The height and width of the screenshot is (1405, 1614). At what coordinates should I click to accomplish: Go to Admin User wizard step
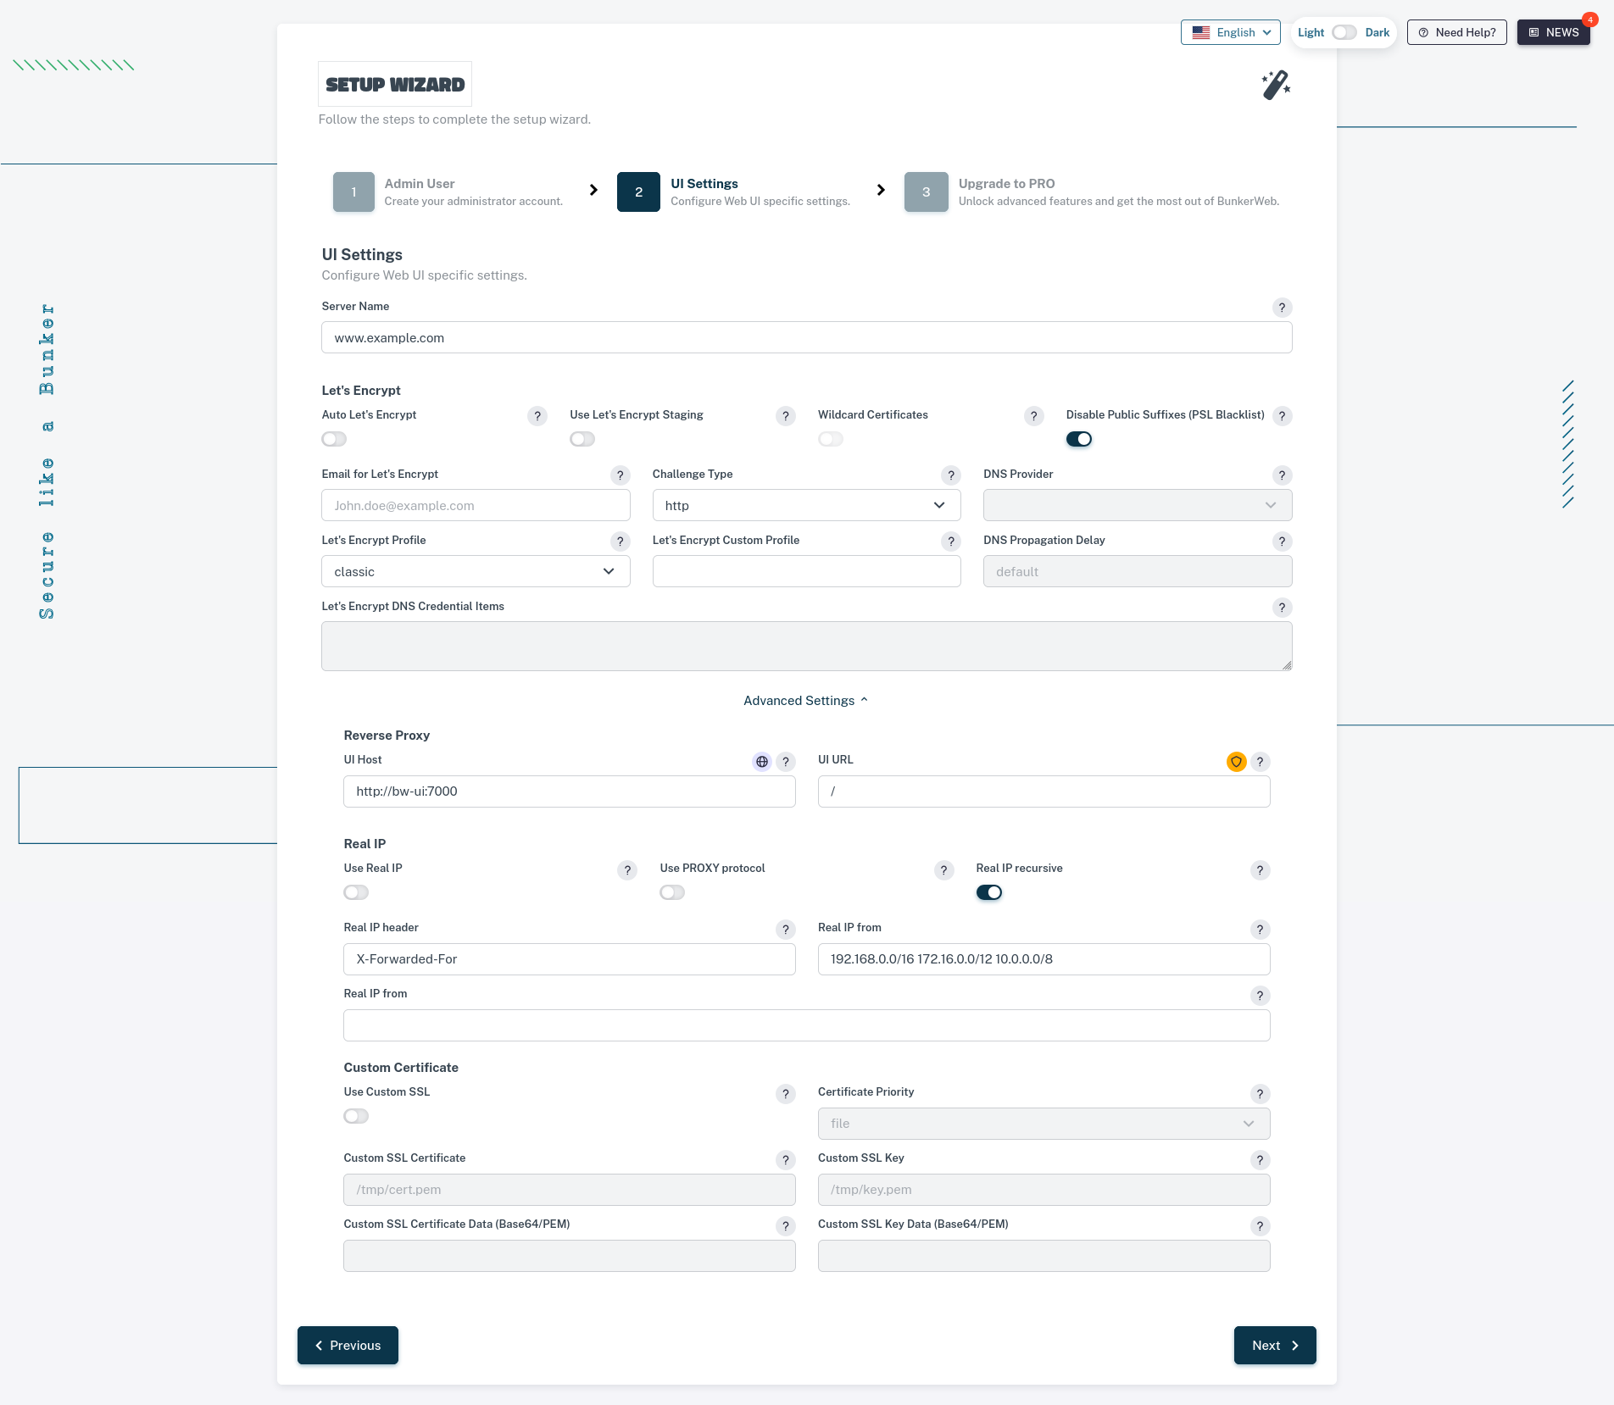click(x=354, y=192)
